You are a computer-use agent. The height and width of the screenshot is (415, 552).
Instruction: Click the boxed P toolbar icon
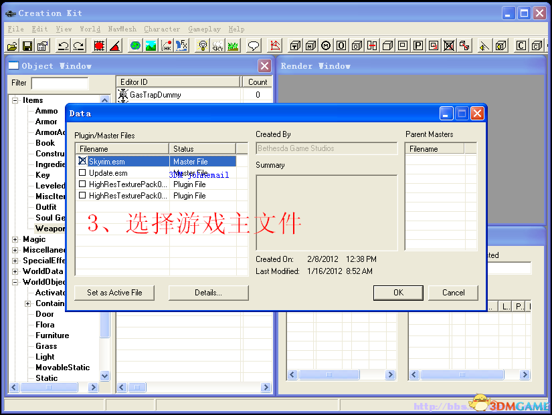click(418, 45)
